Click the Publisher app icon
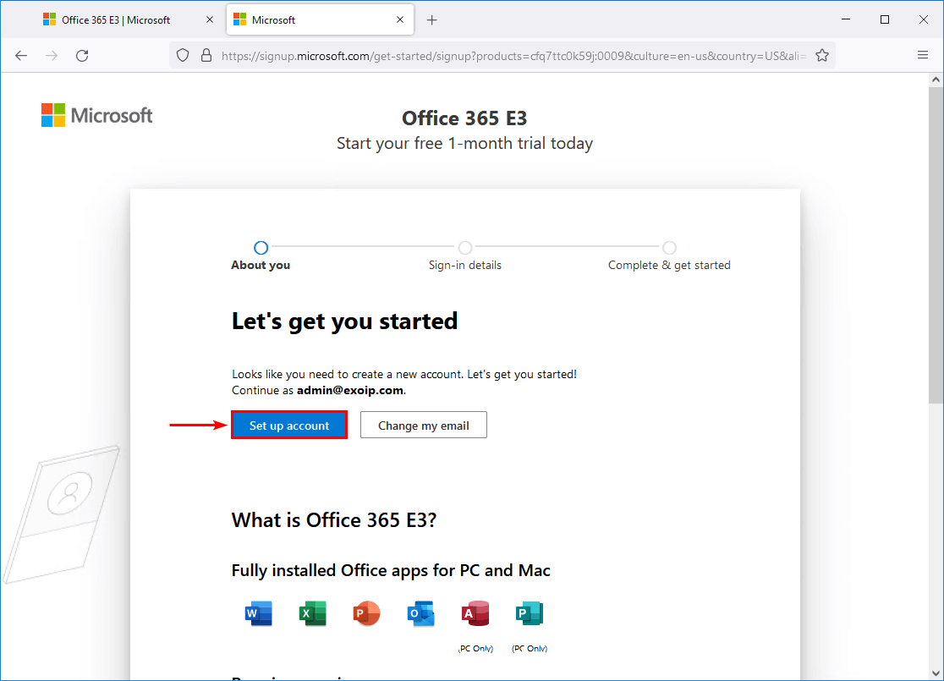Screen dimensions: 944x681 (x=530, y=613)
